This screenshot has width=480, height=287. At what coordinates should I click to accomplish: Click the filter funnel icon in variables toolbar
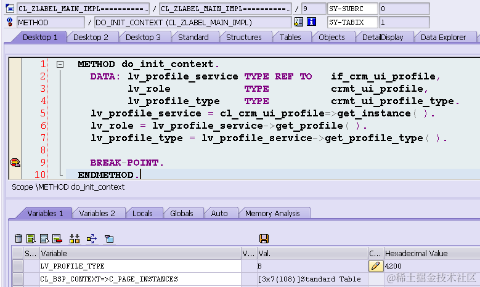109,238
